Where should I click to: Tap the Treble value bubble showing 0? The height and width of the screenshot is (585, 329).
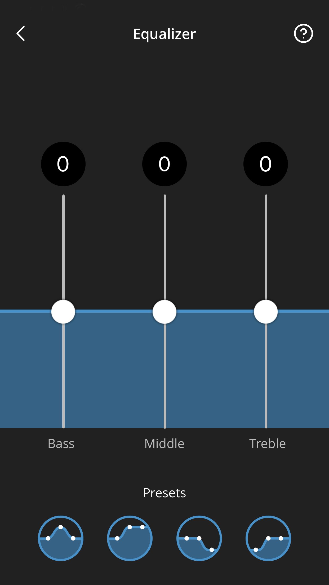(x=266, y=164)
